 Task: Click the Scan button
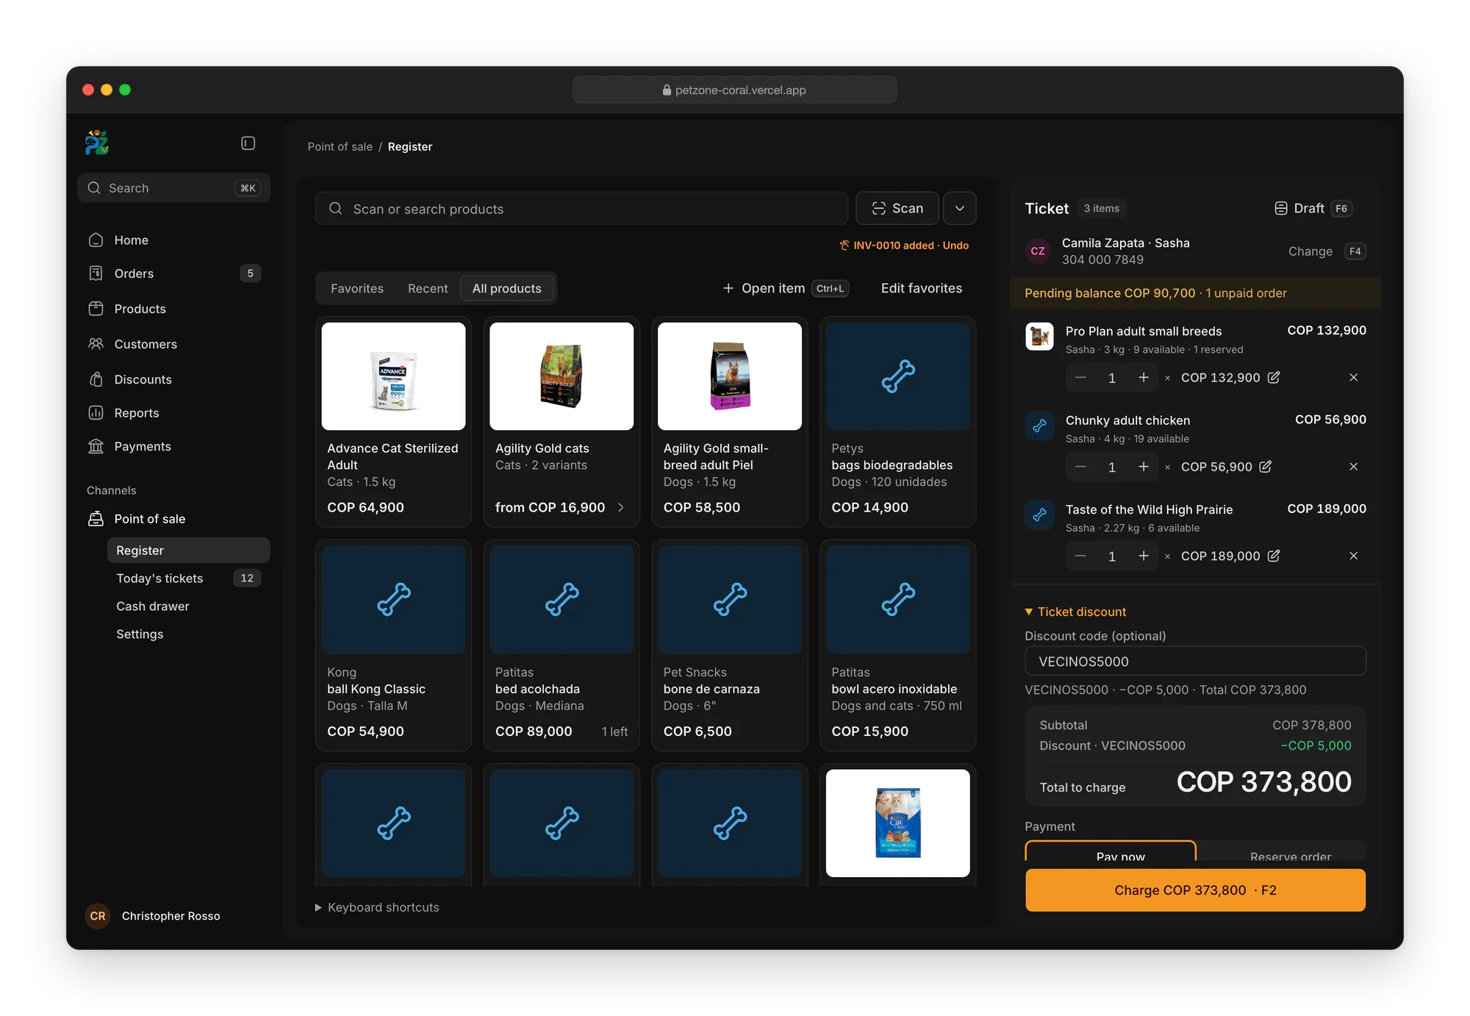(897, 209)
